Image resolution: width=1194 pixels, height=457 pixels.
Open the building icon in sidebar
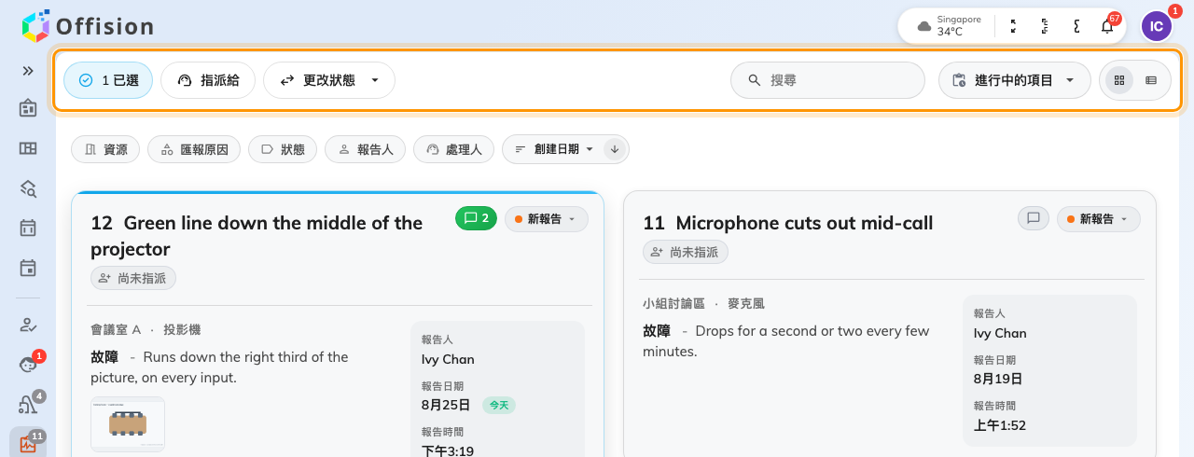point(28,108)
